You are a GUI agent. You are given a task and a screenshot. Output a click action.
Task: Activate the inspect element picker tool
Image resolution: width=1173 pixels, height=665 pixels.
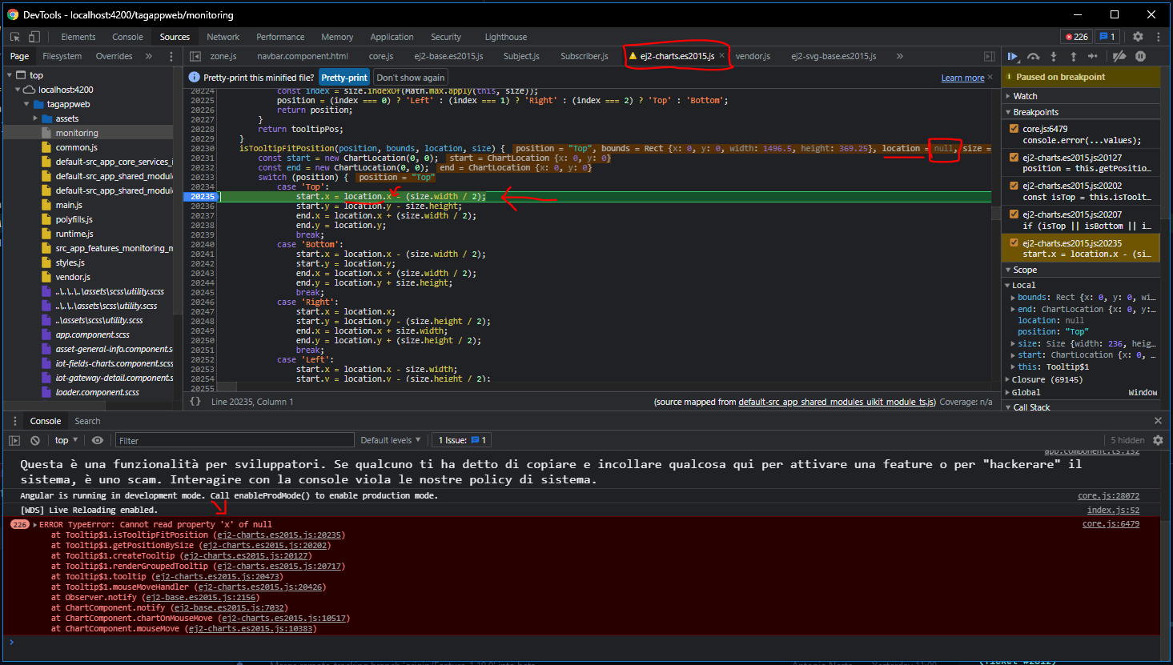coord(15,37)
